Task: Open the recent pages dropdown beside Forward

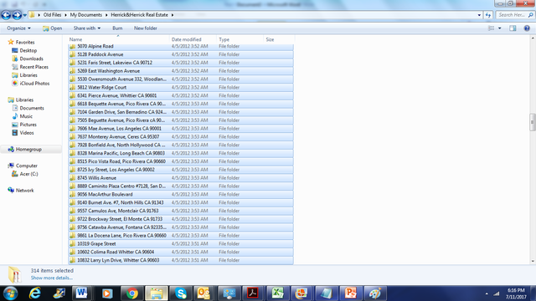Action: tap(24, 15)
